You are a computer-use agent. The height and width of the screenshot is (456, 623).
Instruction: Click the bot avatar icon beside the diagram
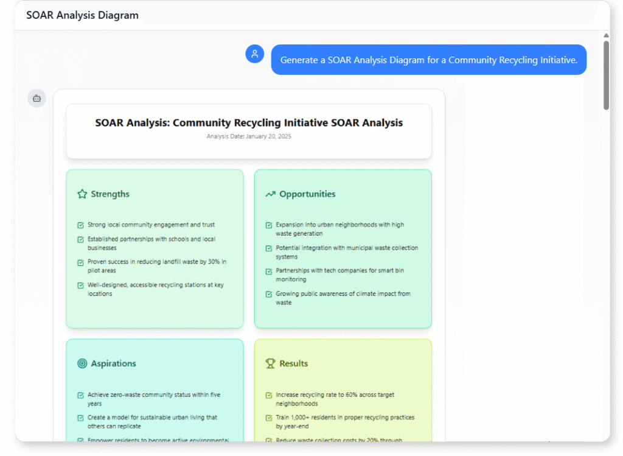point(37,98)
